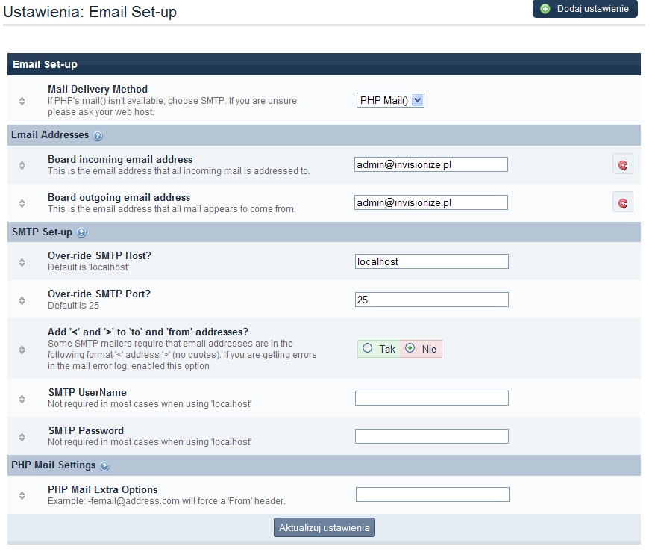Click the SMTP Host input field
655x558 pixels.
pyautogui.click(x=431, y=261)
